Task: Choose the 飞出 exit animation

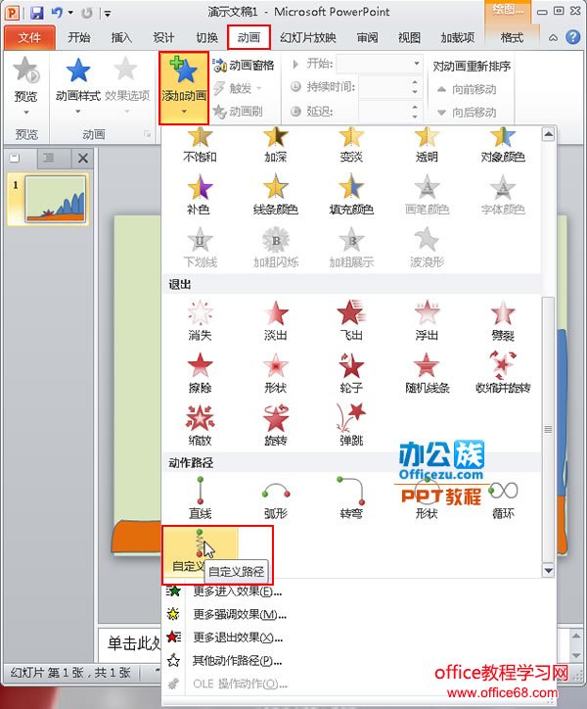Action: 351,320
